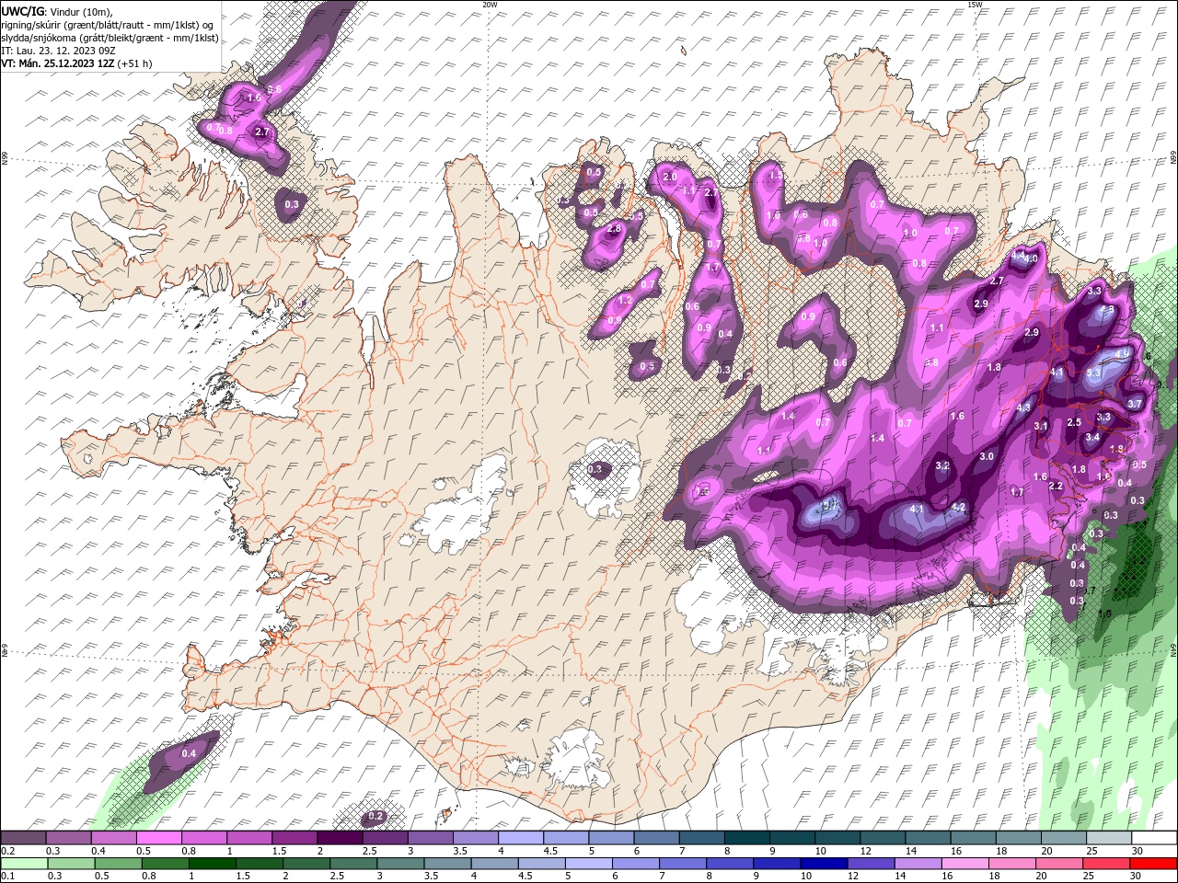Click lower legend dark green swatch 1 to 1.5
Screen dimensions: 1178x883
211,863
